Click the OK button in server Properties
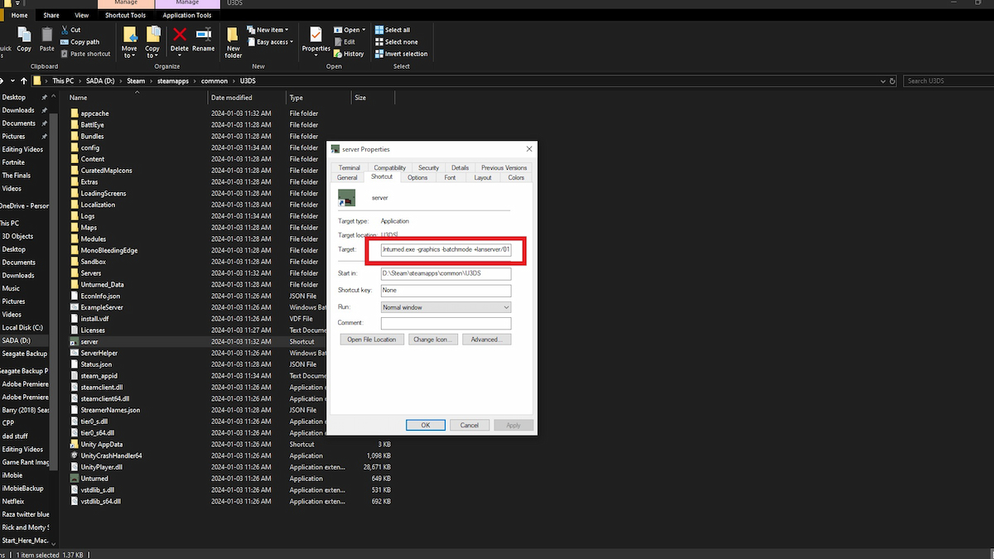Image resolution: width=994 pixels, height=559 pixels. 426,425
